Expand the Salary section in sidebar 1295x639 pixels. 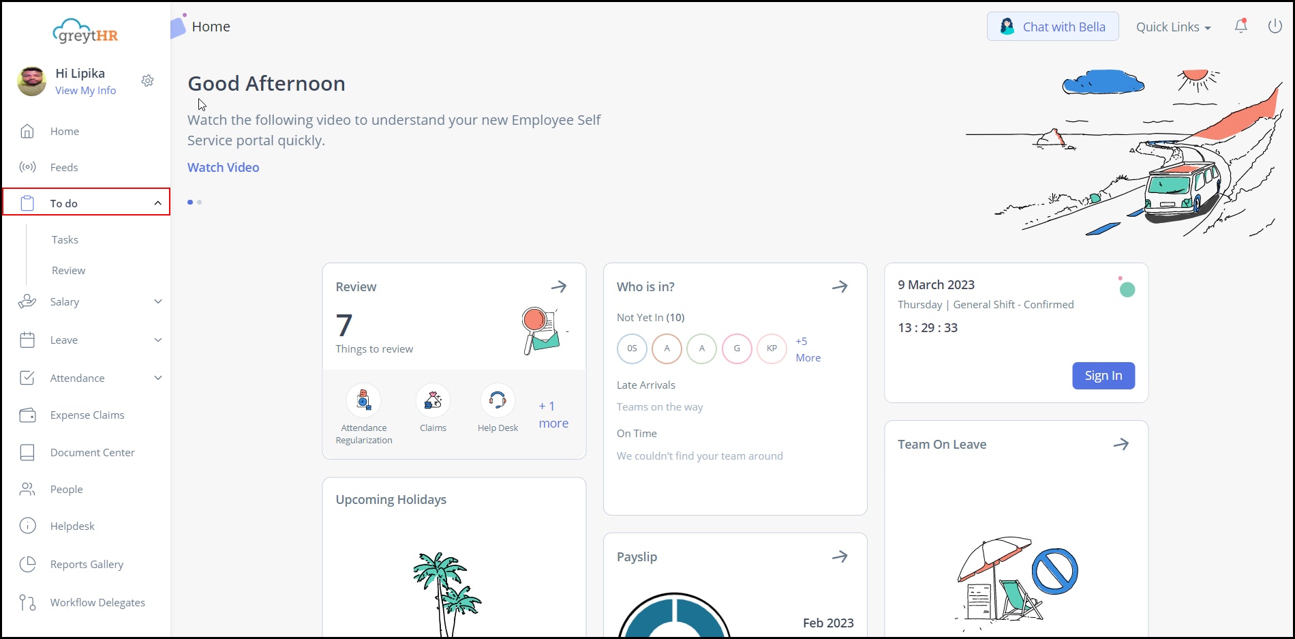tap(65, 301)
